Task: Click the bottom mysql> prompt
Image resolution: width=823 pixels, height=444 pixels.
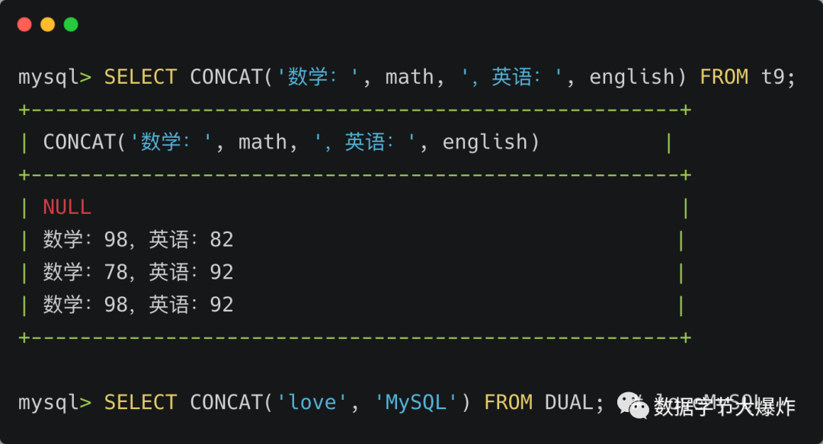Action: (x=55, y=403)
